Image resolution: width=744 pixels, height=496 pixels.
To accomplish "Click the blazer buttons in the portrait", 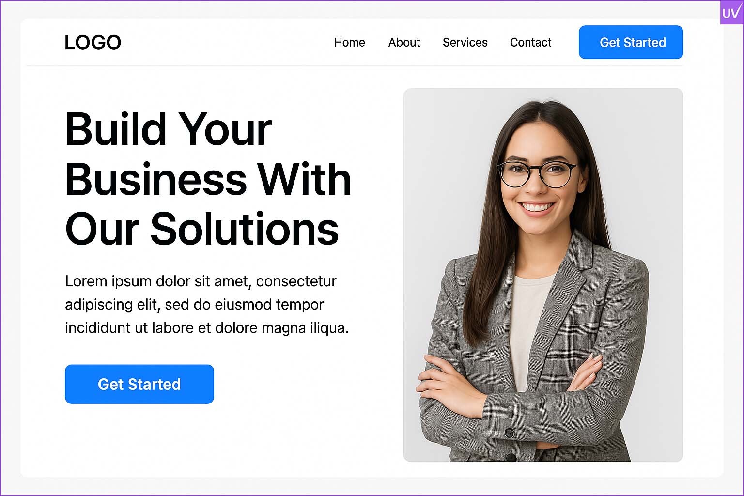I will coord(510,444).
